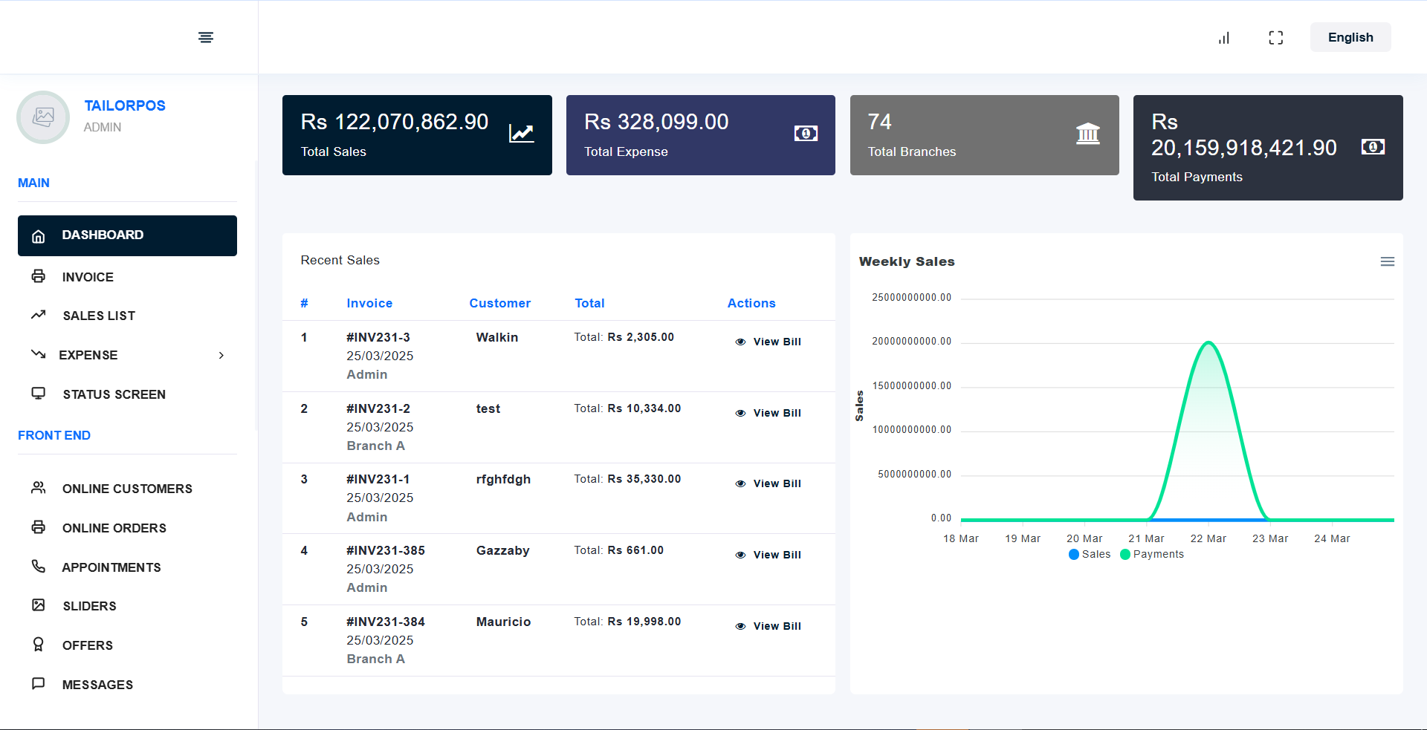Click the Total Expense money icon
The image size is (1427, 730).
(x=805, y=134)
